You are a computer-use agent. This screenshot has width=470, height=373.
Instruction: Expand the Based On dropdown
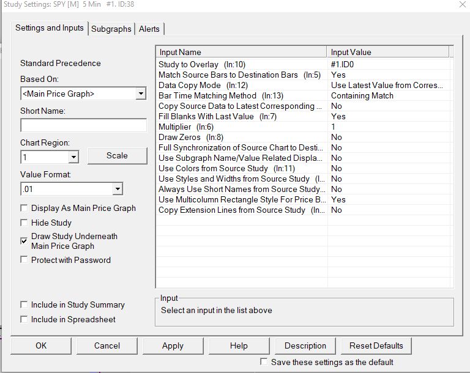[x=141, y=94]
